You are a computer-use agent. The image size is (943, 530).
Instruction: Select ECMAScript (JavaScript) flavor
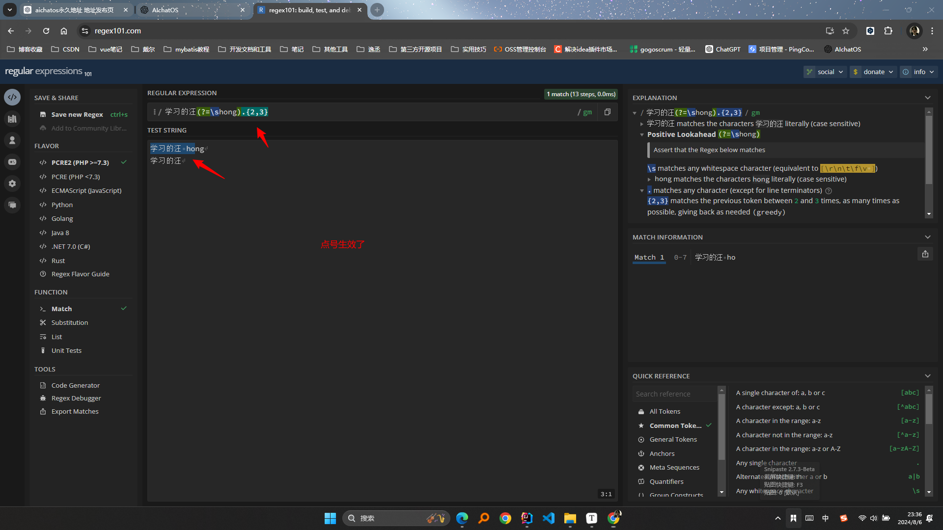point(86,190)
